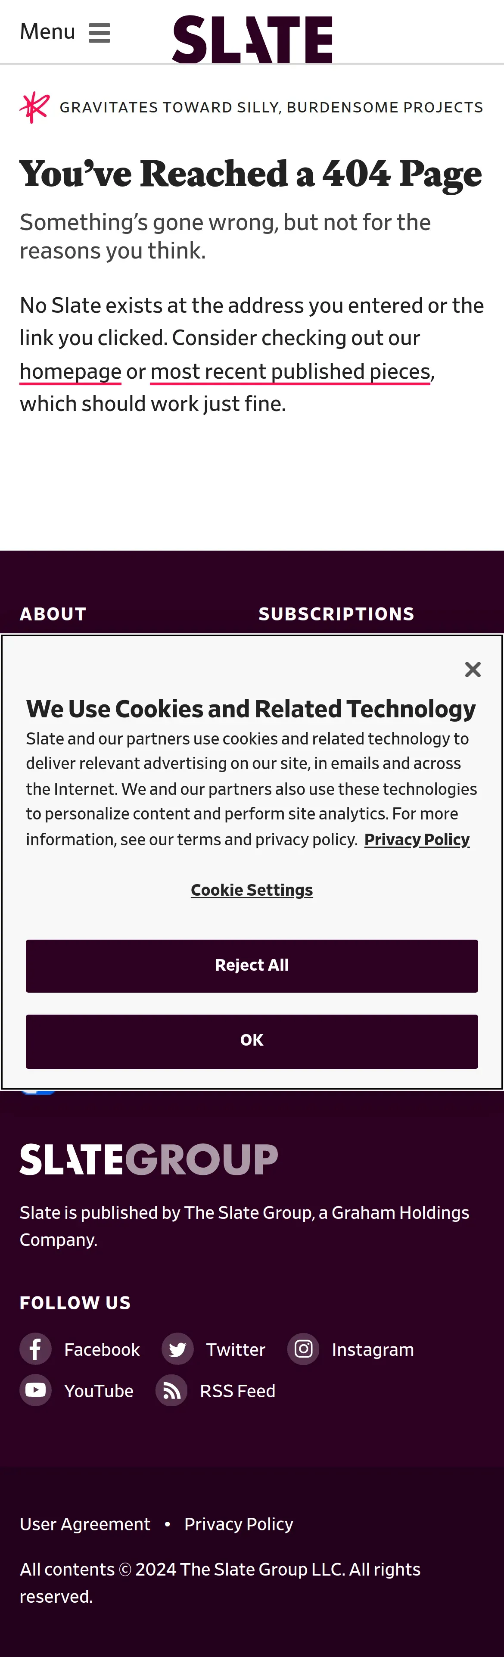Close the cookie banner with X

(473, 670)
